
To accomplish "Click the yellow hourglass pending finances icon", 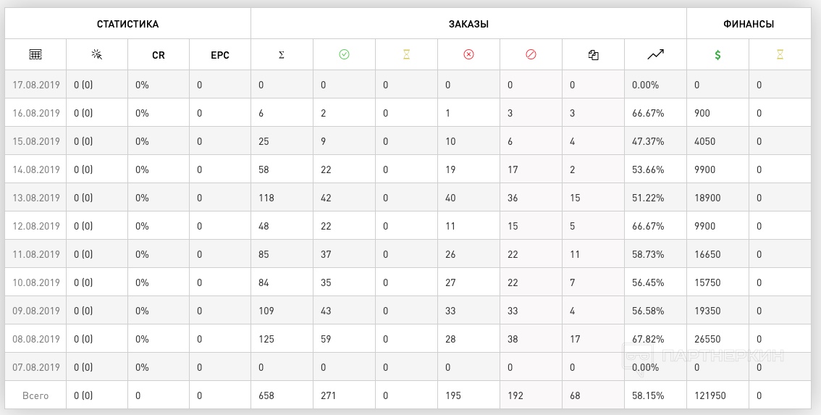I will coord(780,54).
